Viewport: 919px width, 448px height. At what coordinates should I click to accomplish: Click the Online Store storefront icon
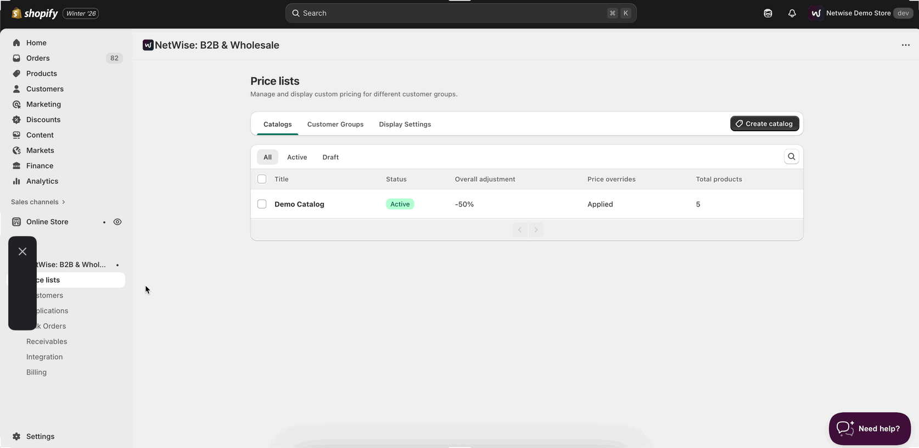16,222
